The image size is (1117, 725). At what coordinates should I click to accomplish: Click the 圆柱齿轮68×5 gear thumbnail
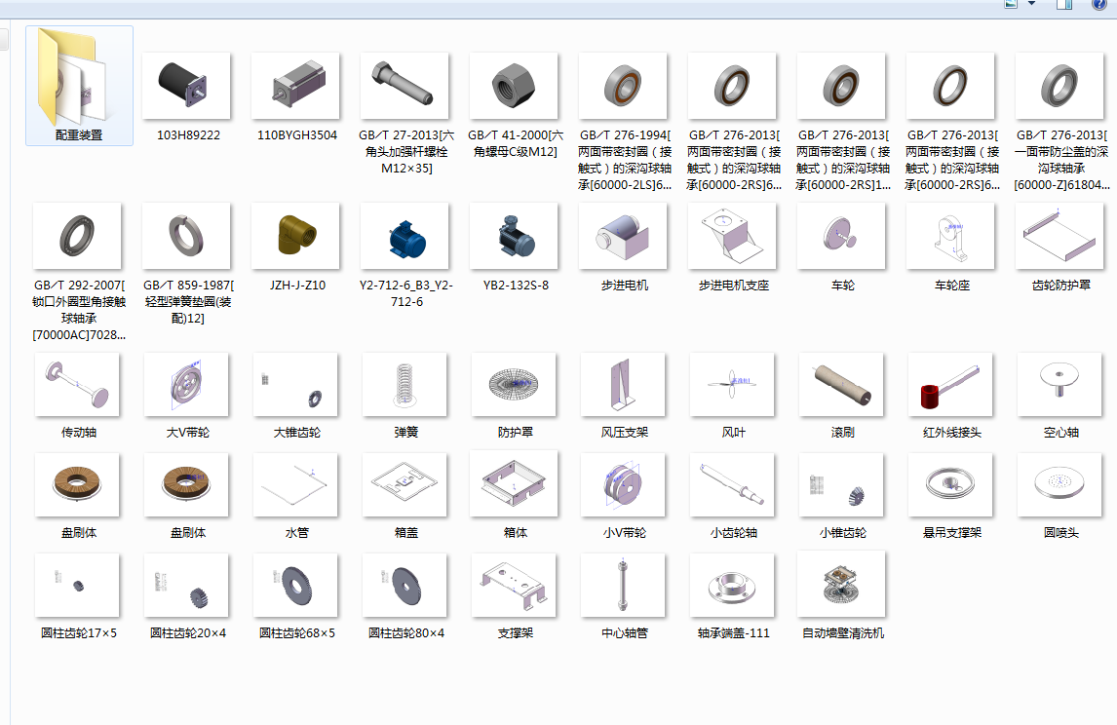(295, 586)
